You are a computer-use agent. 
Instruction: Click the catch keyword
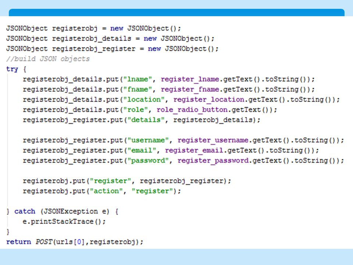pos(25,211)
